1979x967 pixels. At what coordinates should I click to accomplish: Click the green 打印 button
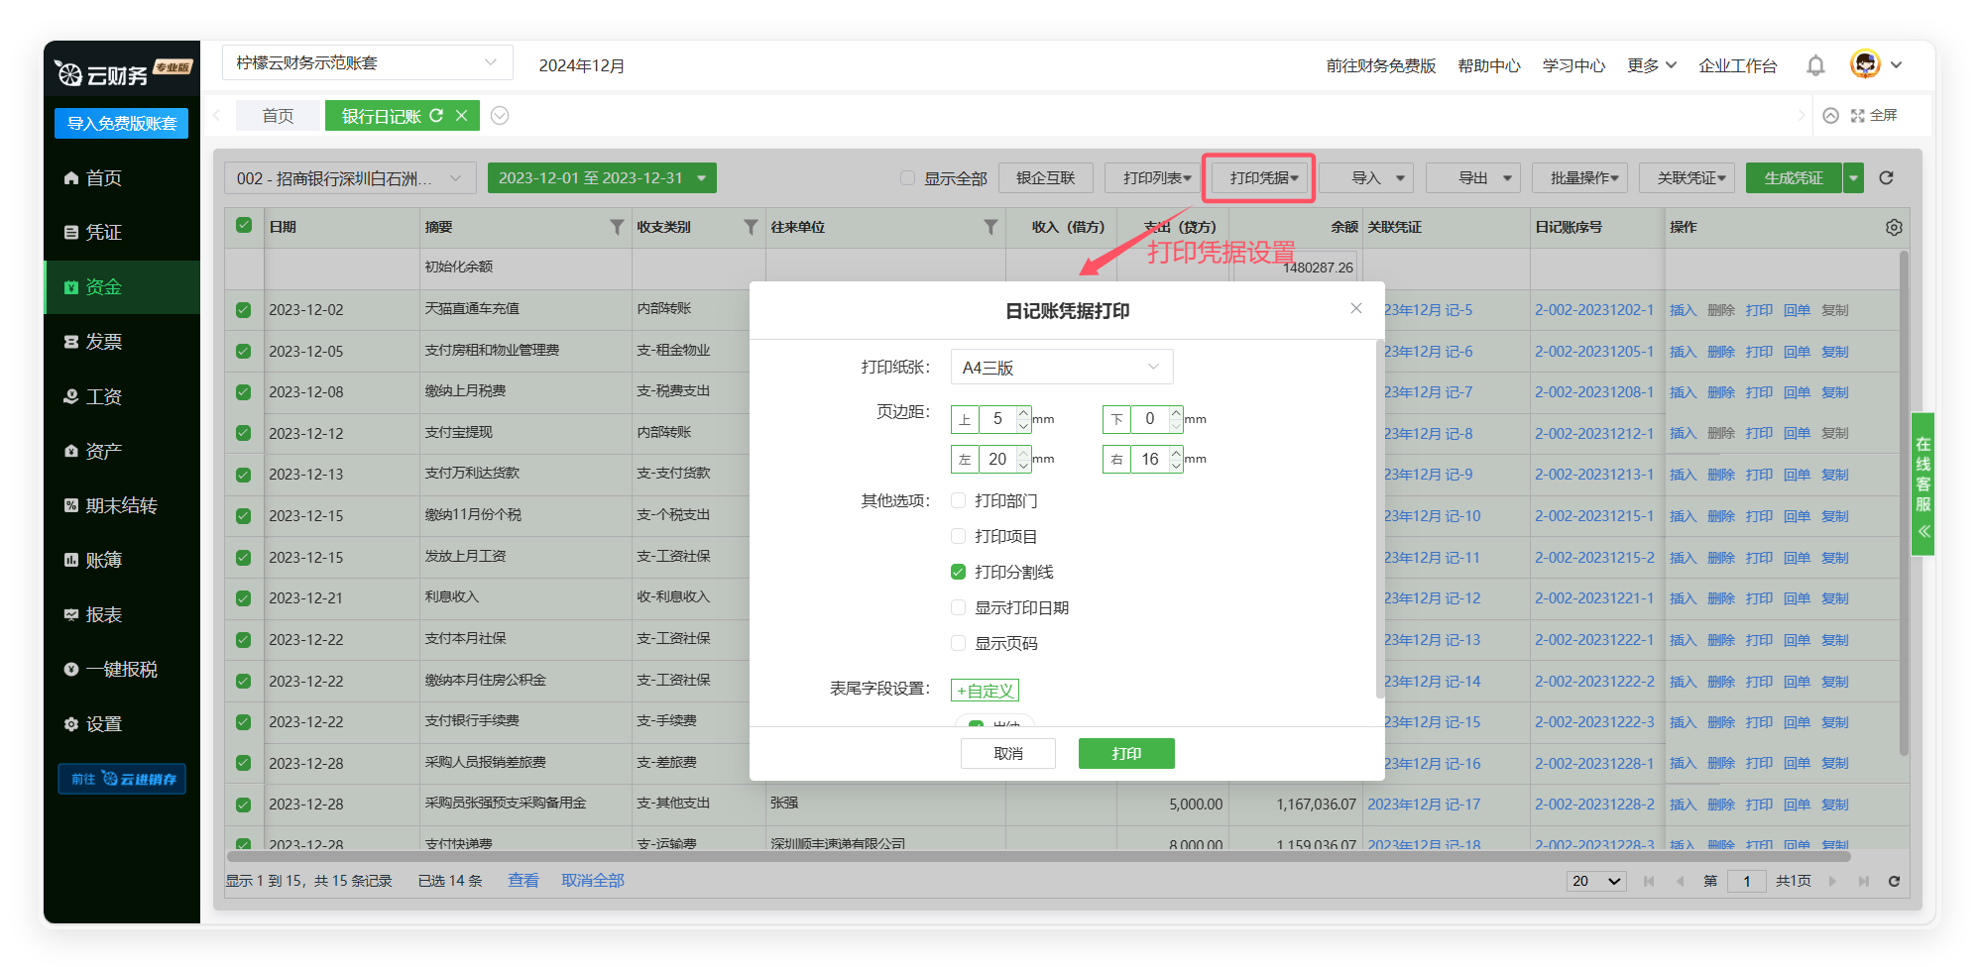[1126, 754]
